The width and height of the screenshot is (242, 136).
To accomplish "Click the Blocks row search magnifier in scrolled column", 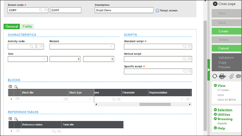I will pos(113,99).
